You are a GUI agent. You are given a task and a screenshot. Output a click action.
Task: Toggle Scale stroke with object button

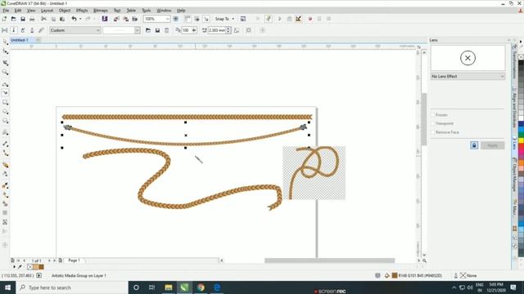coord(237,30)
